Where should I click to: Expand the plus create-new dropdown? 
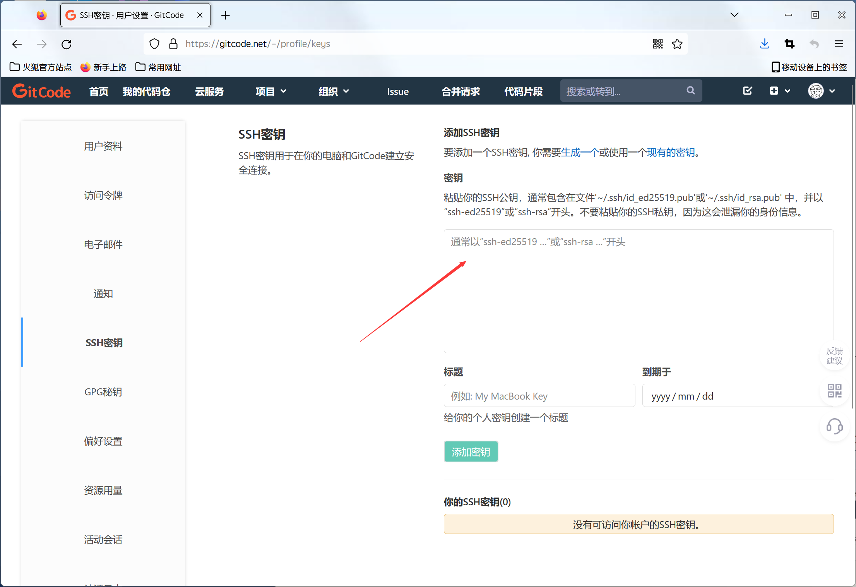(779, 91)
